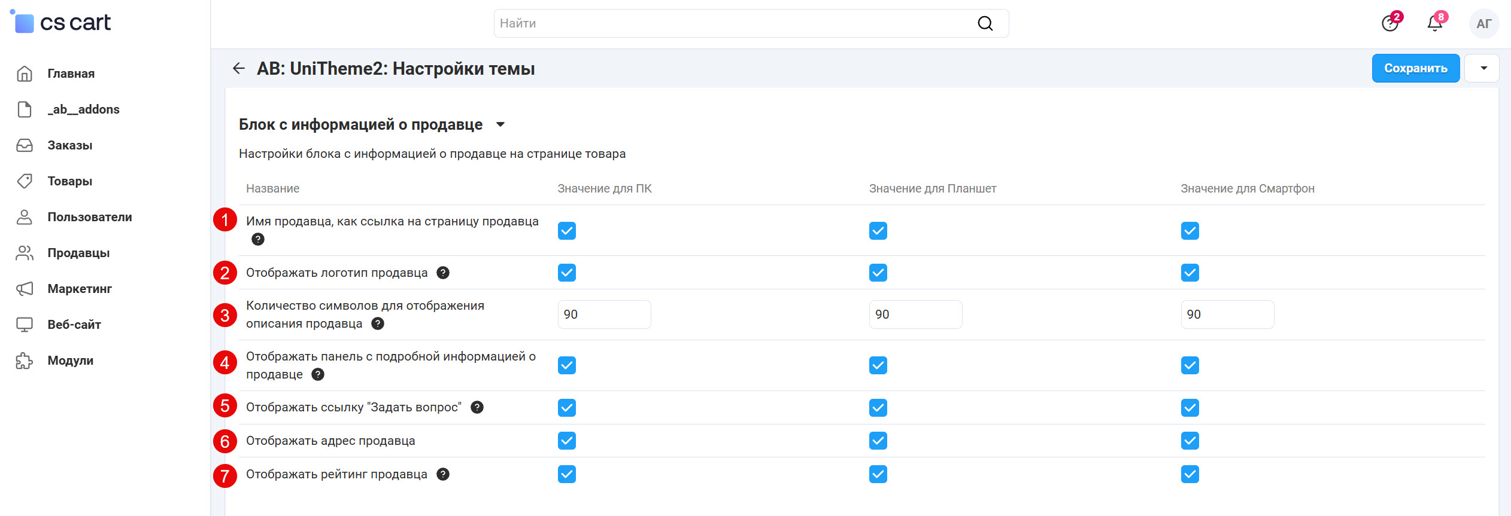Open dropdown arrow next to Сохранить
The height and width of the screenshot is (516, 1511).
pos(1482,68)
